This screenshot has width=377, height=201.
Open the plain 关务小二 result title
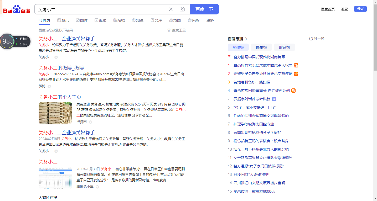click(48, 162)
